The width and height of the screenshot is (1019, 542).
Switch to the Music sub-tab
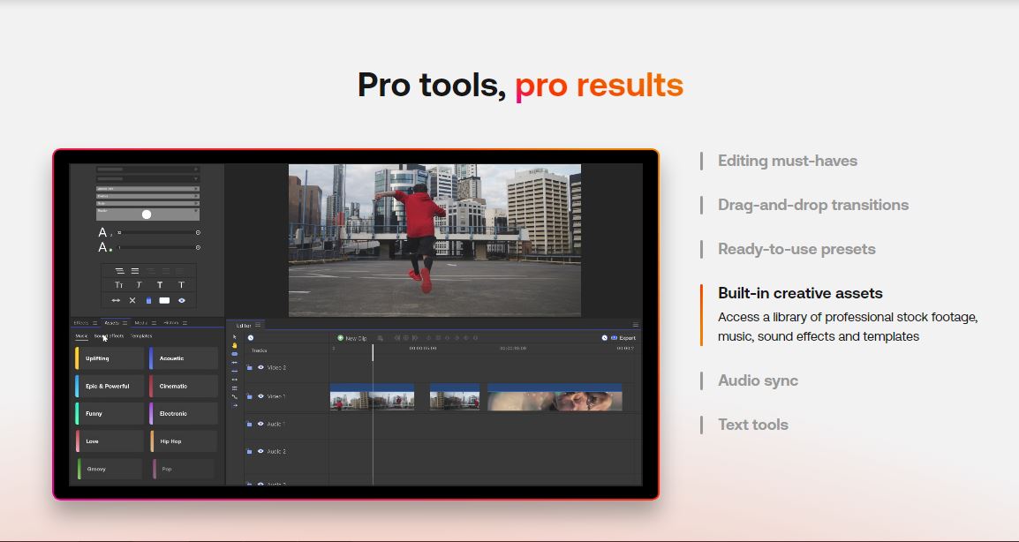tap(81, 336)
